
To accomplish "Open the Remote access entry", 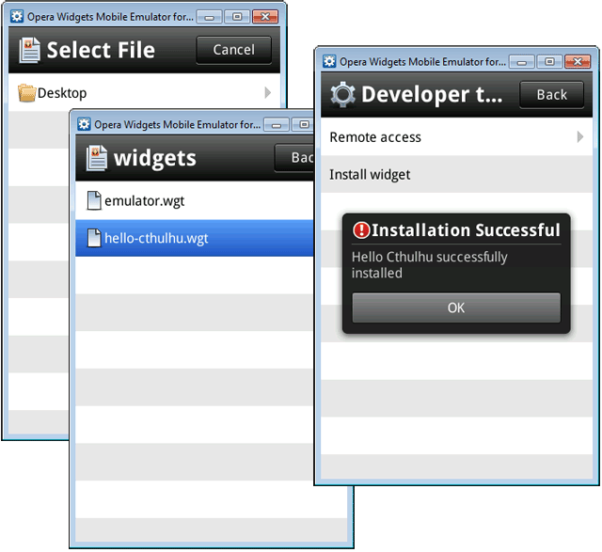I will click(x=456, y=137).
